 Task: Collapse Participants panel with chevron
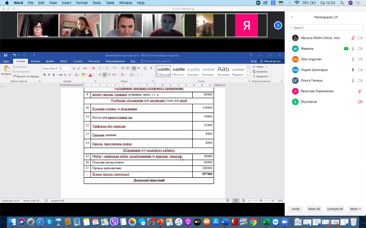[x=292, y=17]
